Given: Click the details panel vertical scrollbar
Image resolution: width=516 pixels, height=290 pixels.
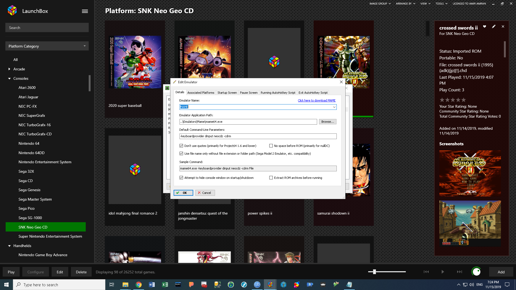Looking at the screenshot, I should pos(505,49).
